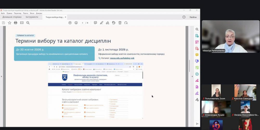Open the teal Compress PDF tool in sidebar

click(x=197, y=74)
